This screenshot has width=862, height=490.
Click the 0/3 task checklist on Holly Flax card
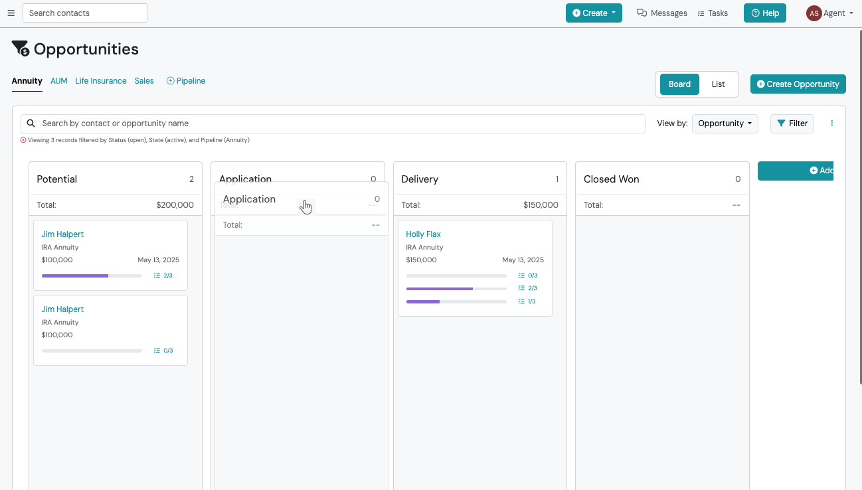coord(527,276)
